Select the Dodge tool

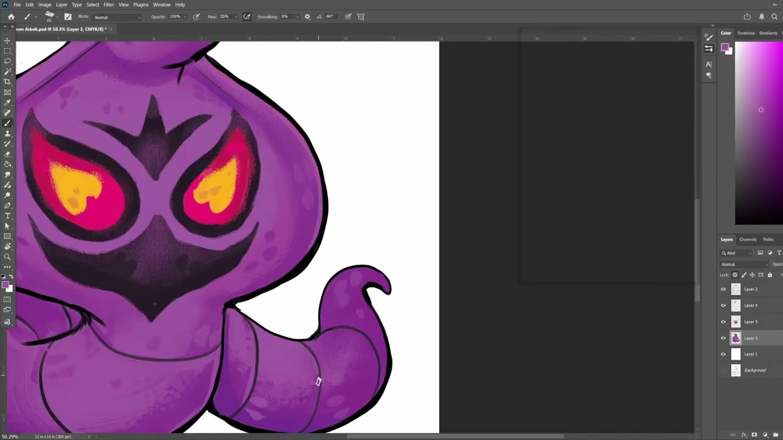7,196
